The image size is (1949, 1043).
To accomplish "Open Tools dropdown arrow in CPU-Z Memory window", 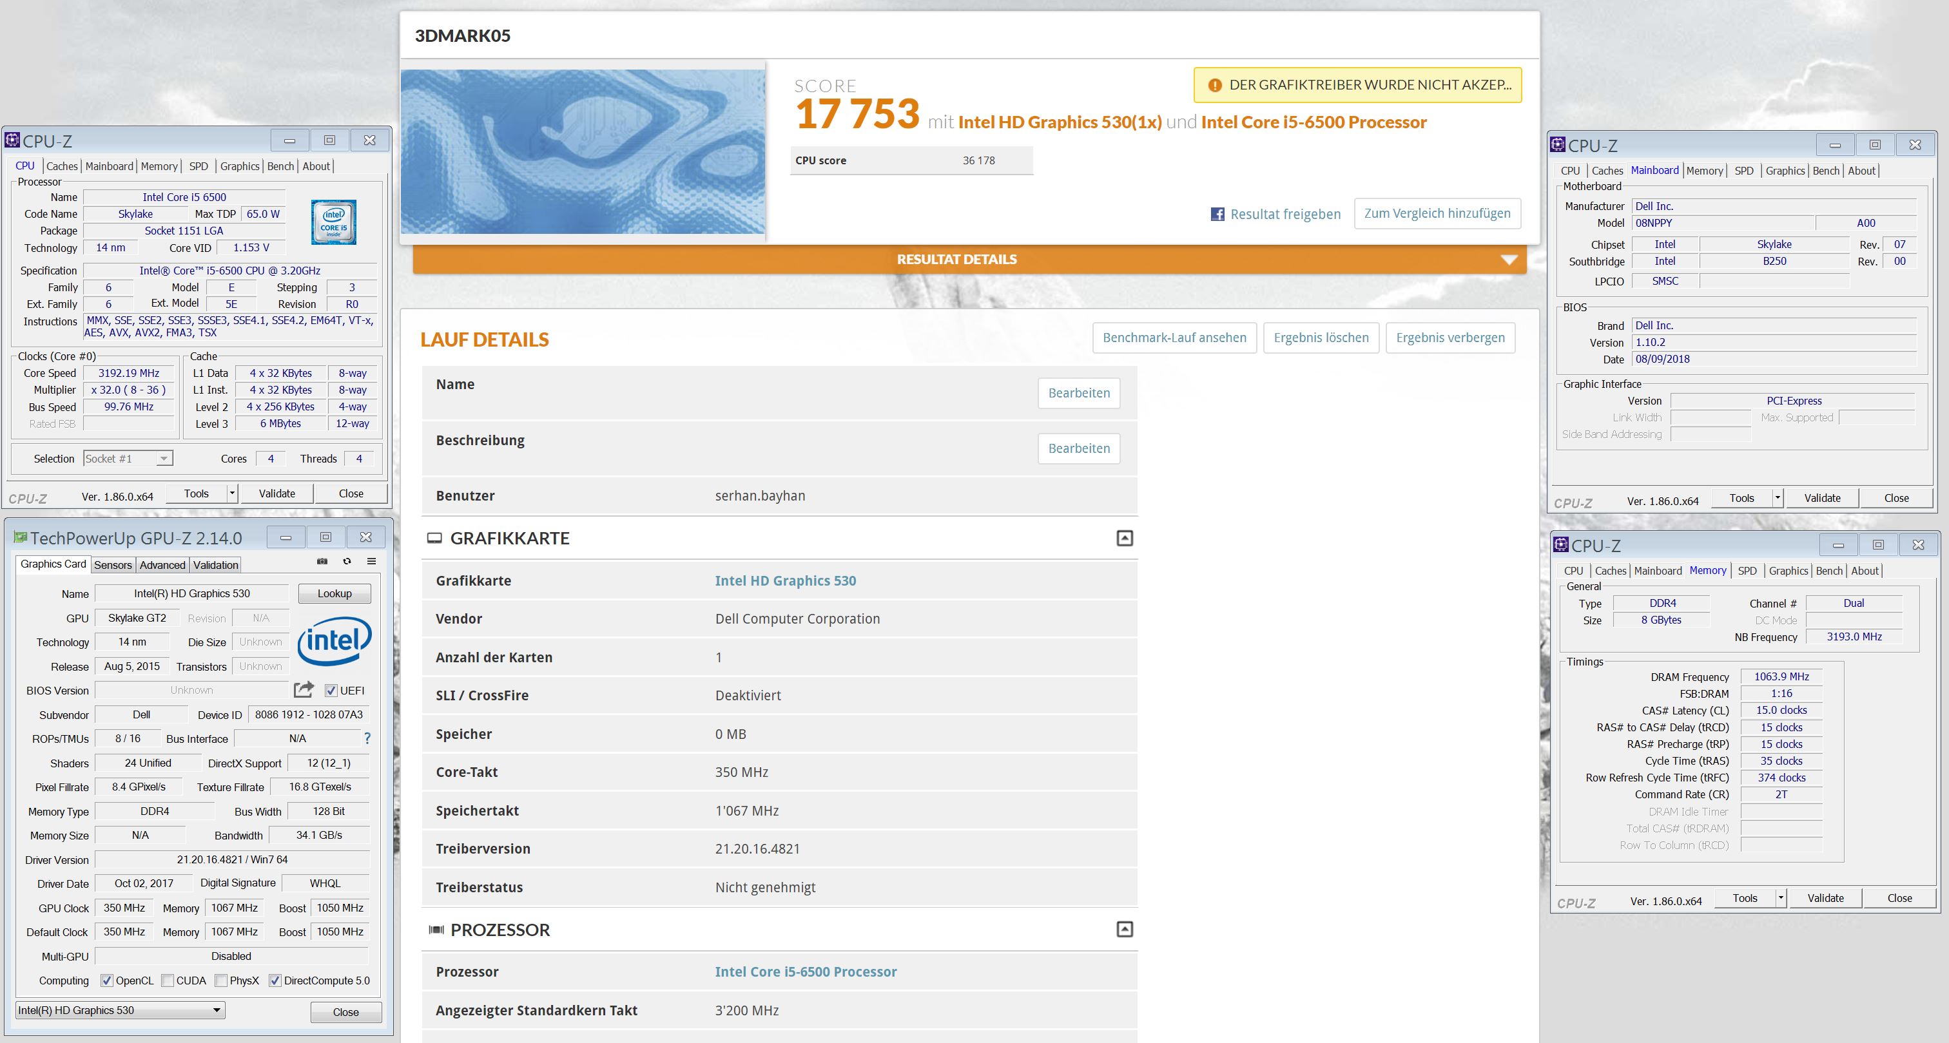I will 1781,898.
